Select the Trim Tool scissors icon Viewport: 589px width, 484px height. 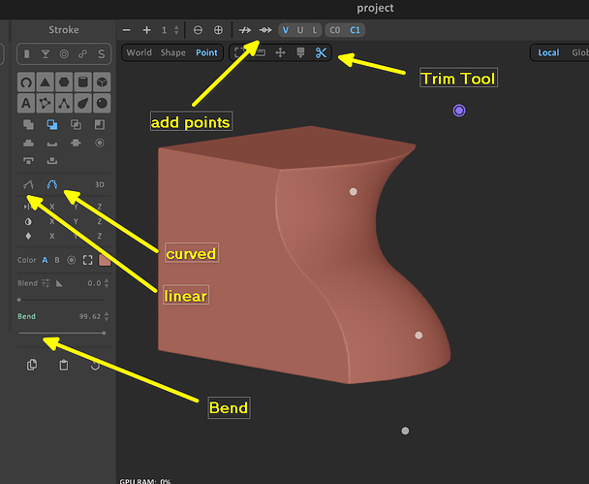click(321, 52)
